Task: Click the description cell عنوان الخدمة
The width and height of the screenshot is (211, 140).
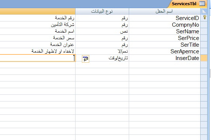Action: pyautogui.click(x=38, y=44)
